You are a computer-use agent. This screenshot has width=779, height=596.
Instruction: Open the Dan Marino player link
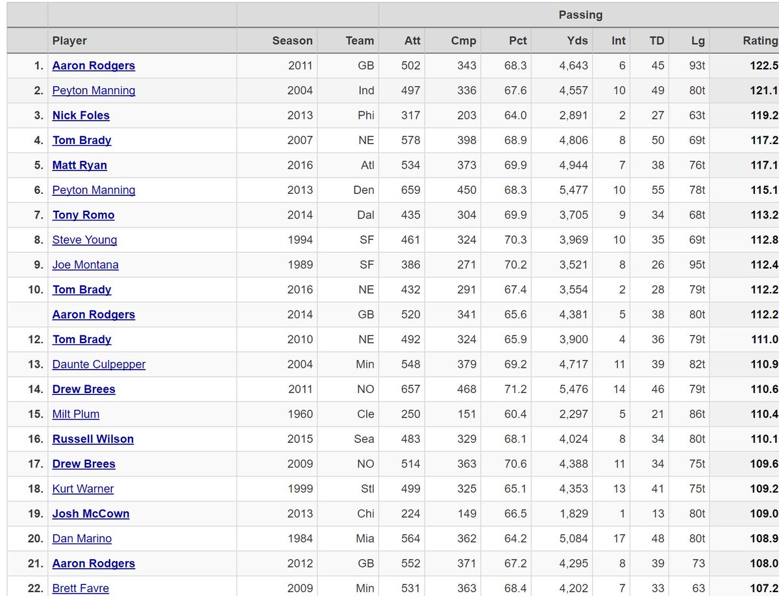pos(82,538)
